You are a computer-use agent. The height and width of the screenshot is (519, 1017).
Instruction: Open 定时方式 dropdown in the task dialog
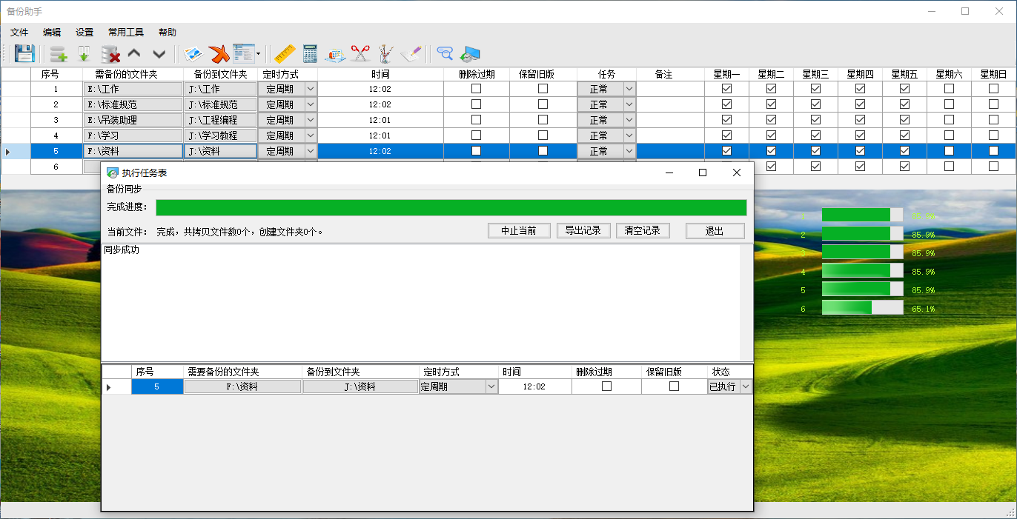point(491,386)
